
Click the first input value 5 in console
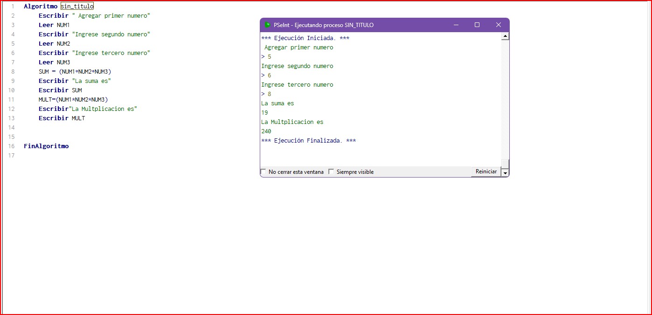click(x=269, y=57)
